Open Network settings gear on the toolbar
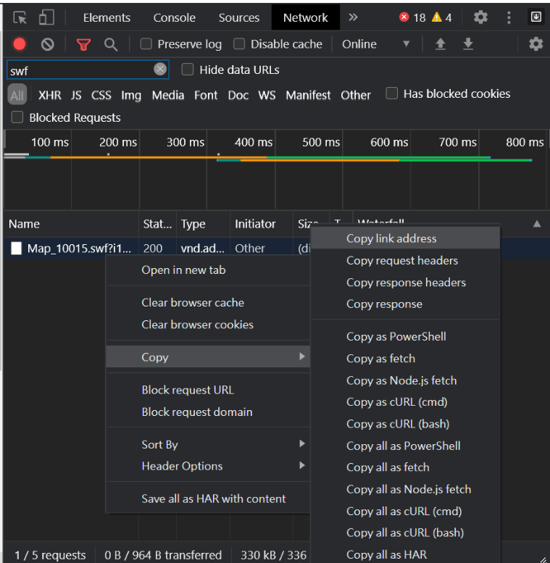This screenshot has height=563, width=550. [x=536, y=43]
